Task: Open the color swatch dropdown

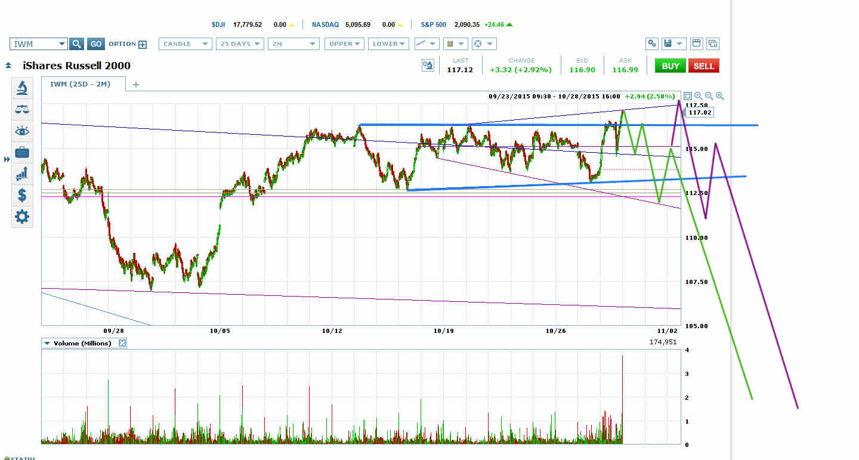Action: click(455, 44)
